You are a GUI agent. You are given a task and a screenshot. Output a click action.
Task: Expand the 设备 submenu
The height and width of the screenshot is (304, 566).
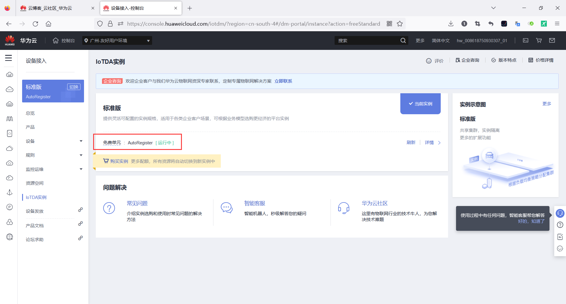point(81,141)
